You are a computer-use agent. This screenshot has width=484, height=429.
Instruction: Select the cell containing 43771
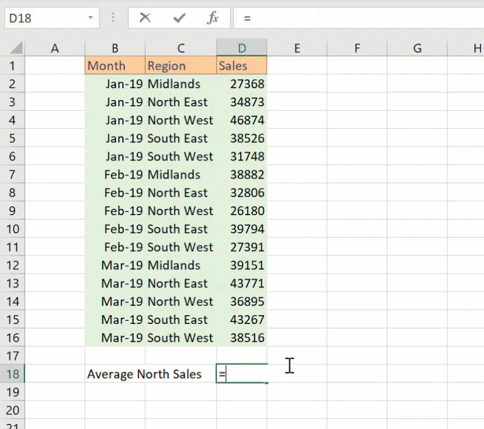click(x=242, y=283)
